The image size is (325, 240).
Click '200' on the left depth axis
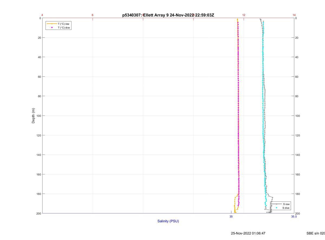(x=39, y=213)
